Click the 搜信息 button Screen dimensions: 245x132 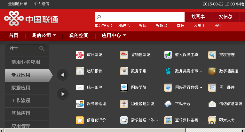[x=225, y=17]
